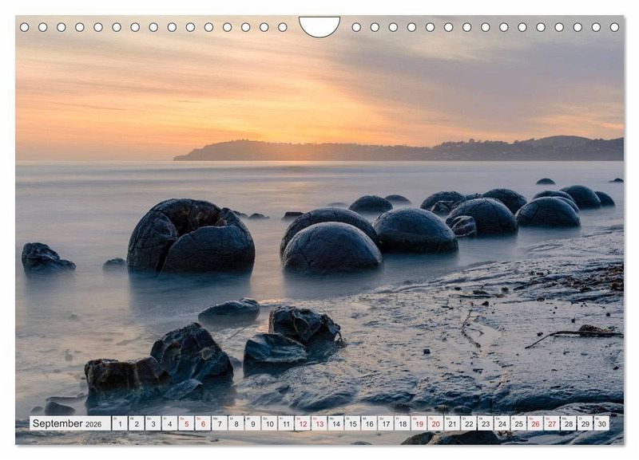
Task: Click the round boulder in the center
Action: (x=331, y=248)
